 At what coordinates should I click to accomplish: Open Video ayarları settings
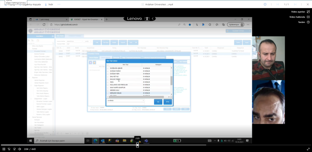tap(300, 12)
